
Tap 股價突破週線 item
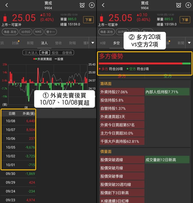click(x=122, y=160)
